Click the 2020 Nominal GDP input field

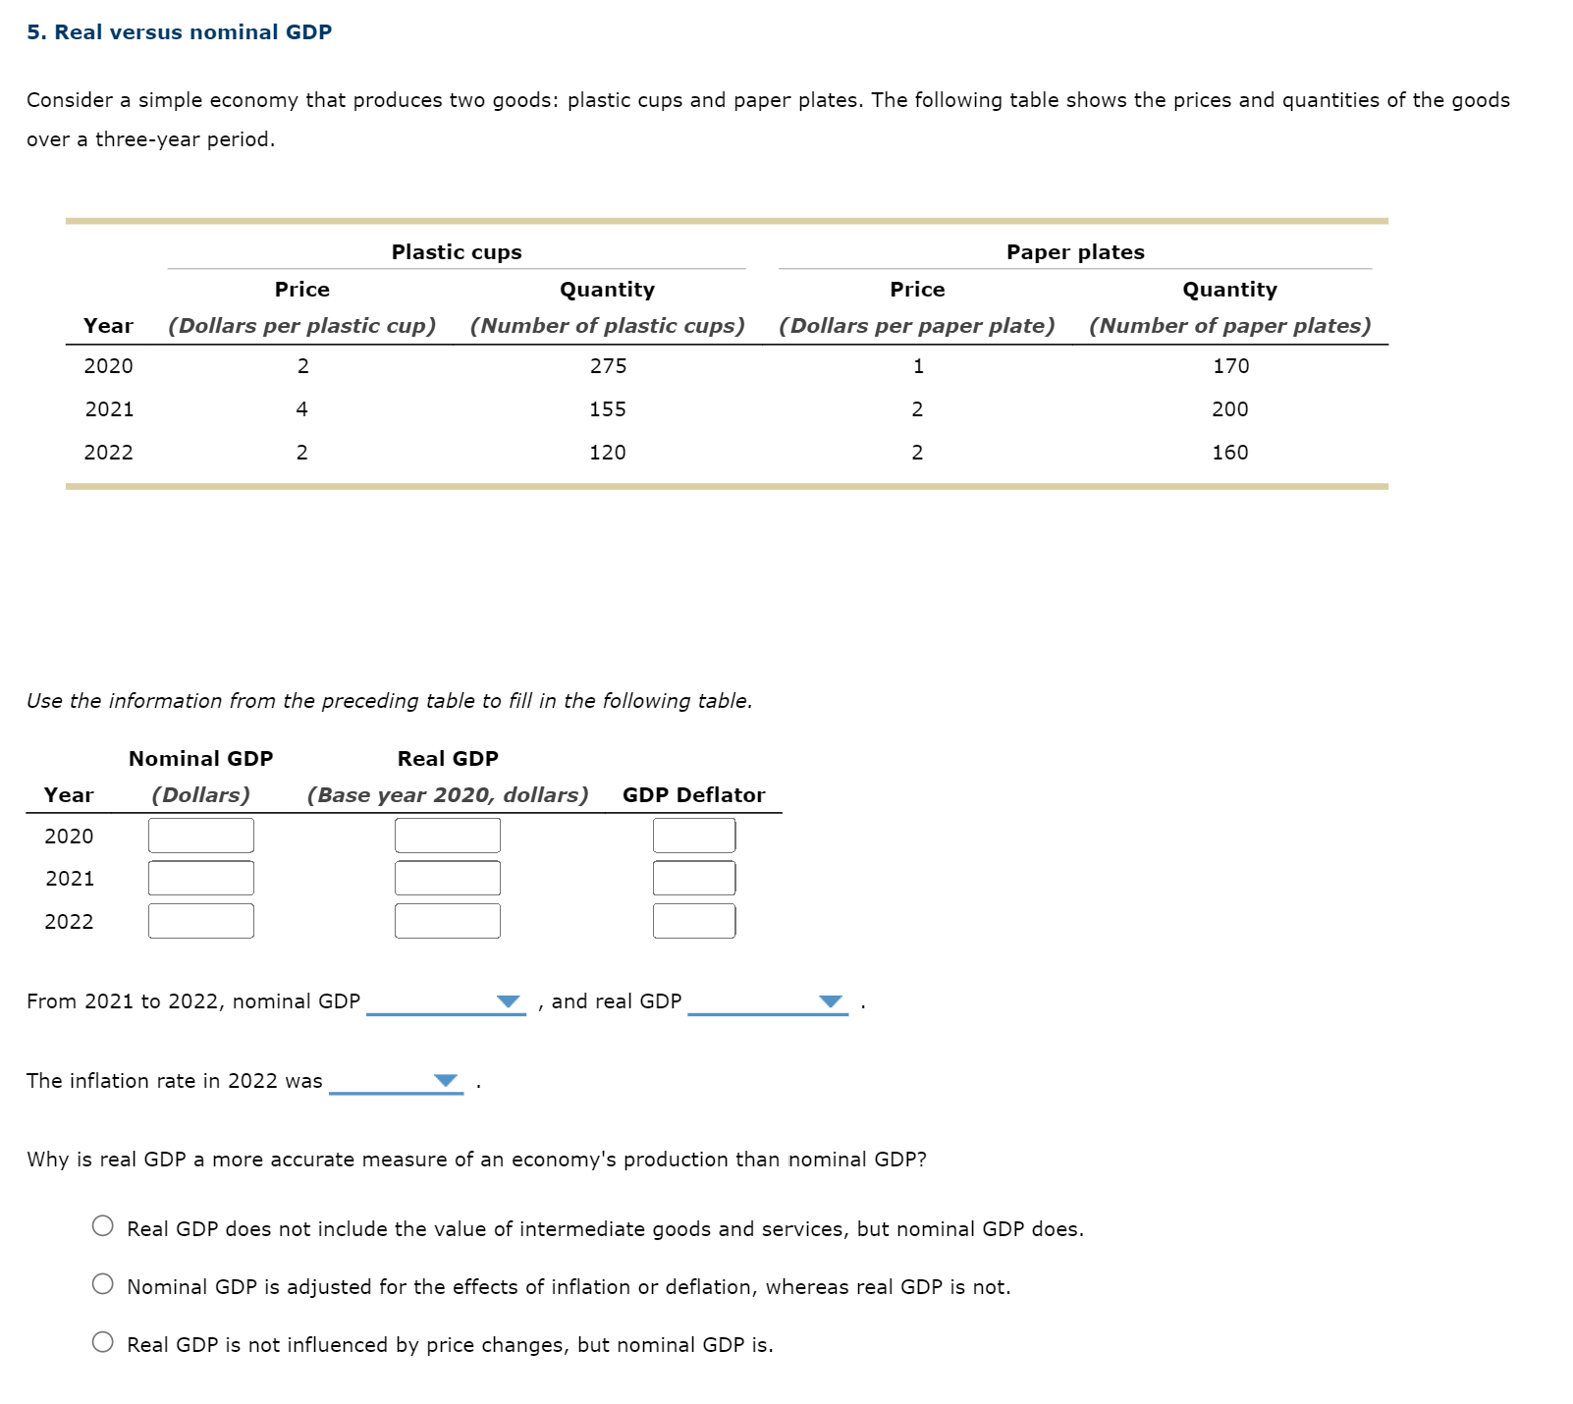pos(200,835)
